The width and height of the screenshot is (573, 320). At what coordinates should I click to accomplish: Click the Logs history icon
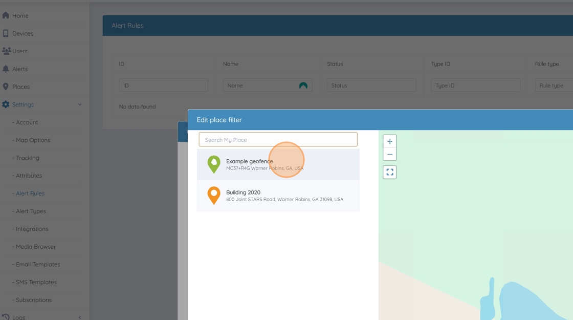point(6,317)
